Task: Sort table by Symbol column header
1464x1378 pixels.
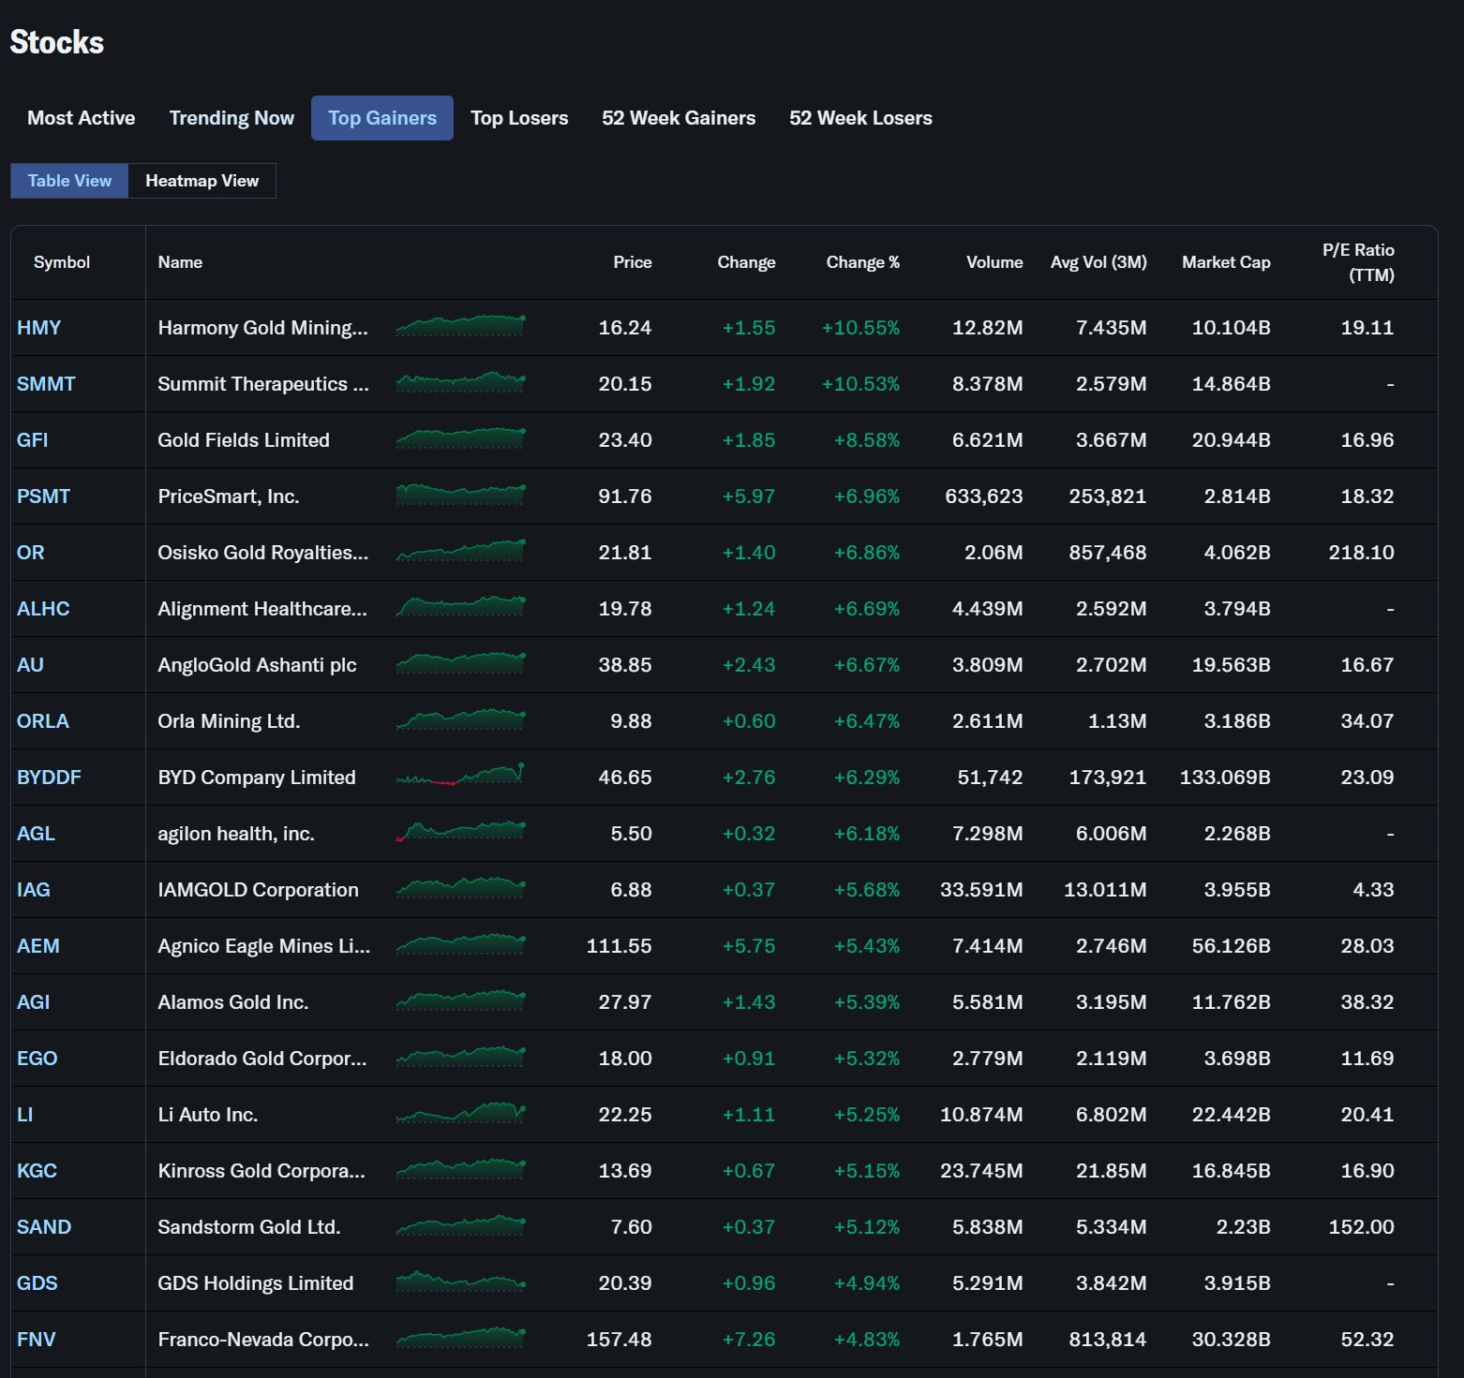Action: point(62,262)
